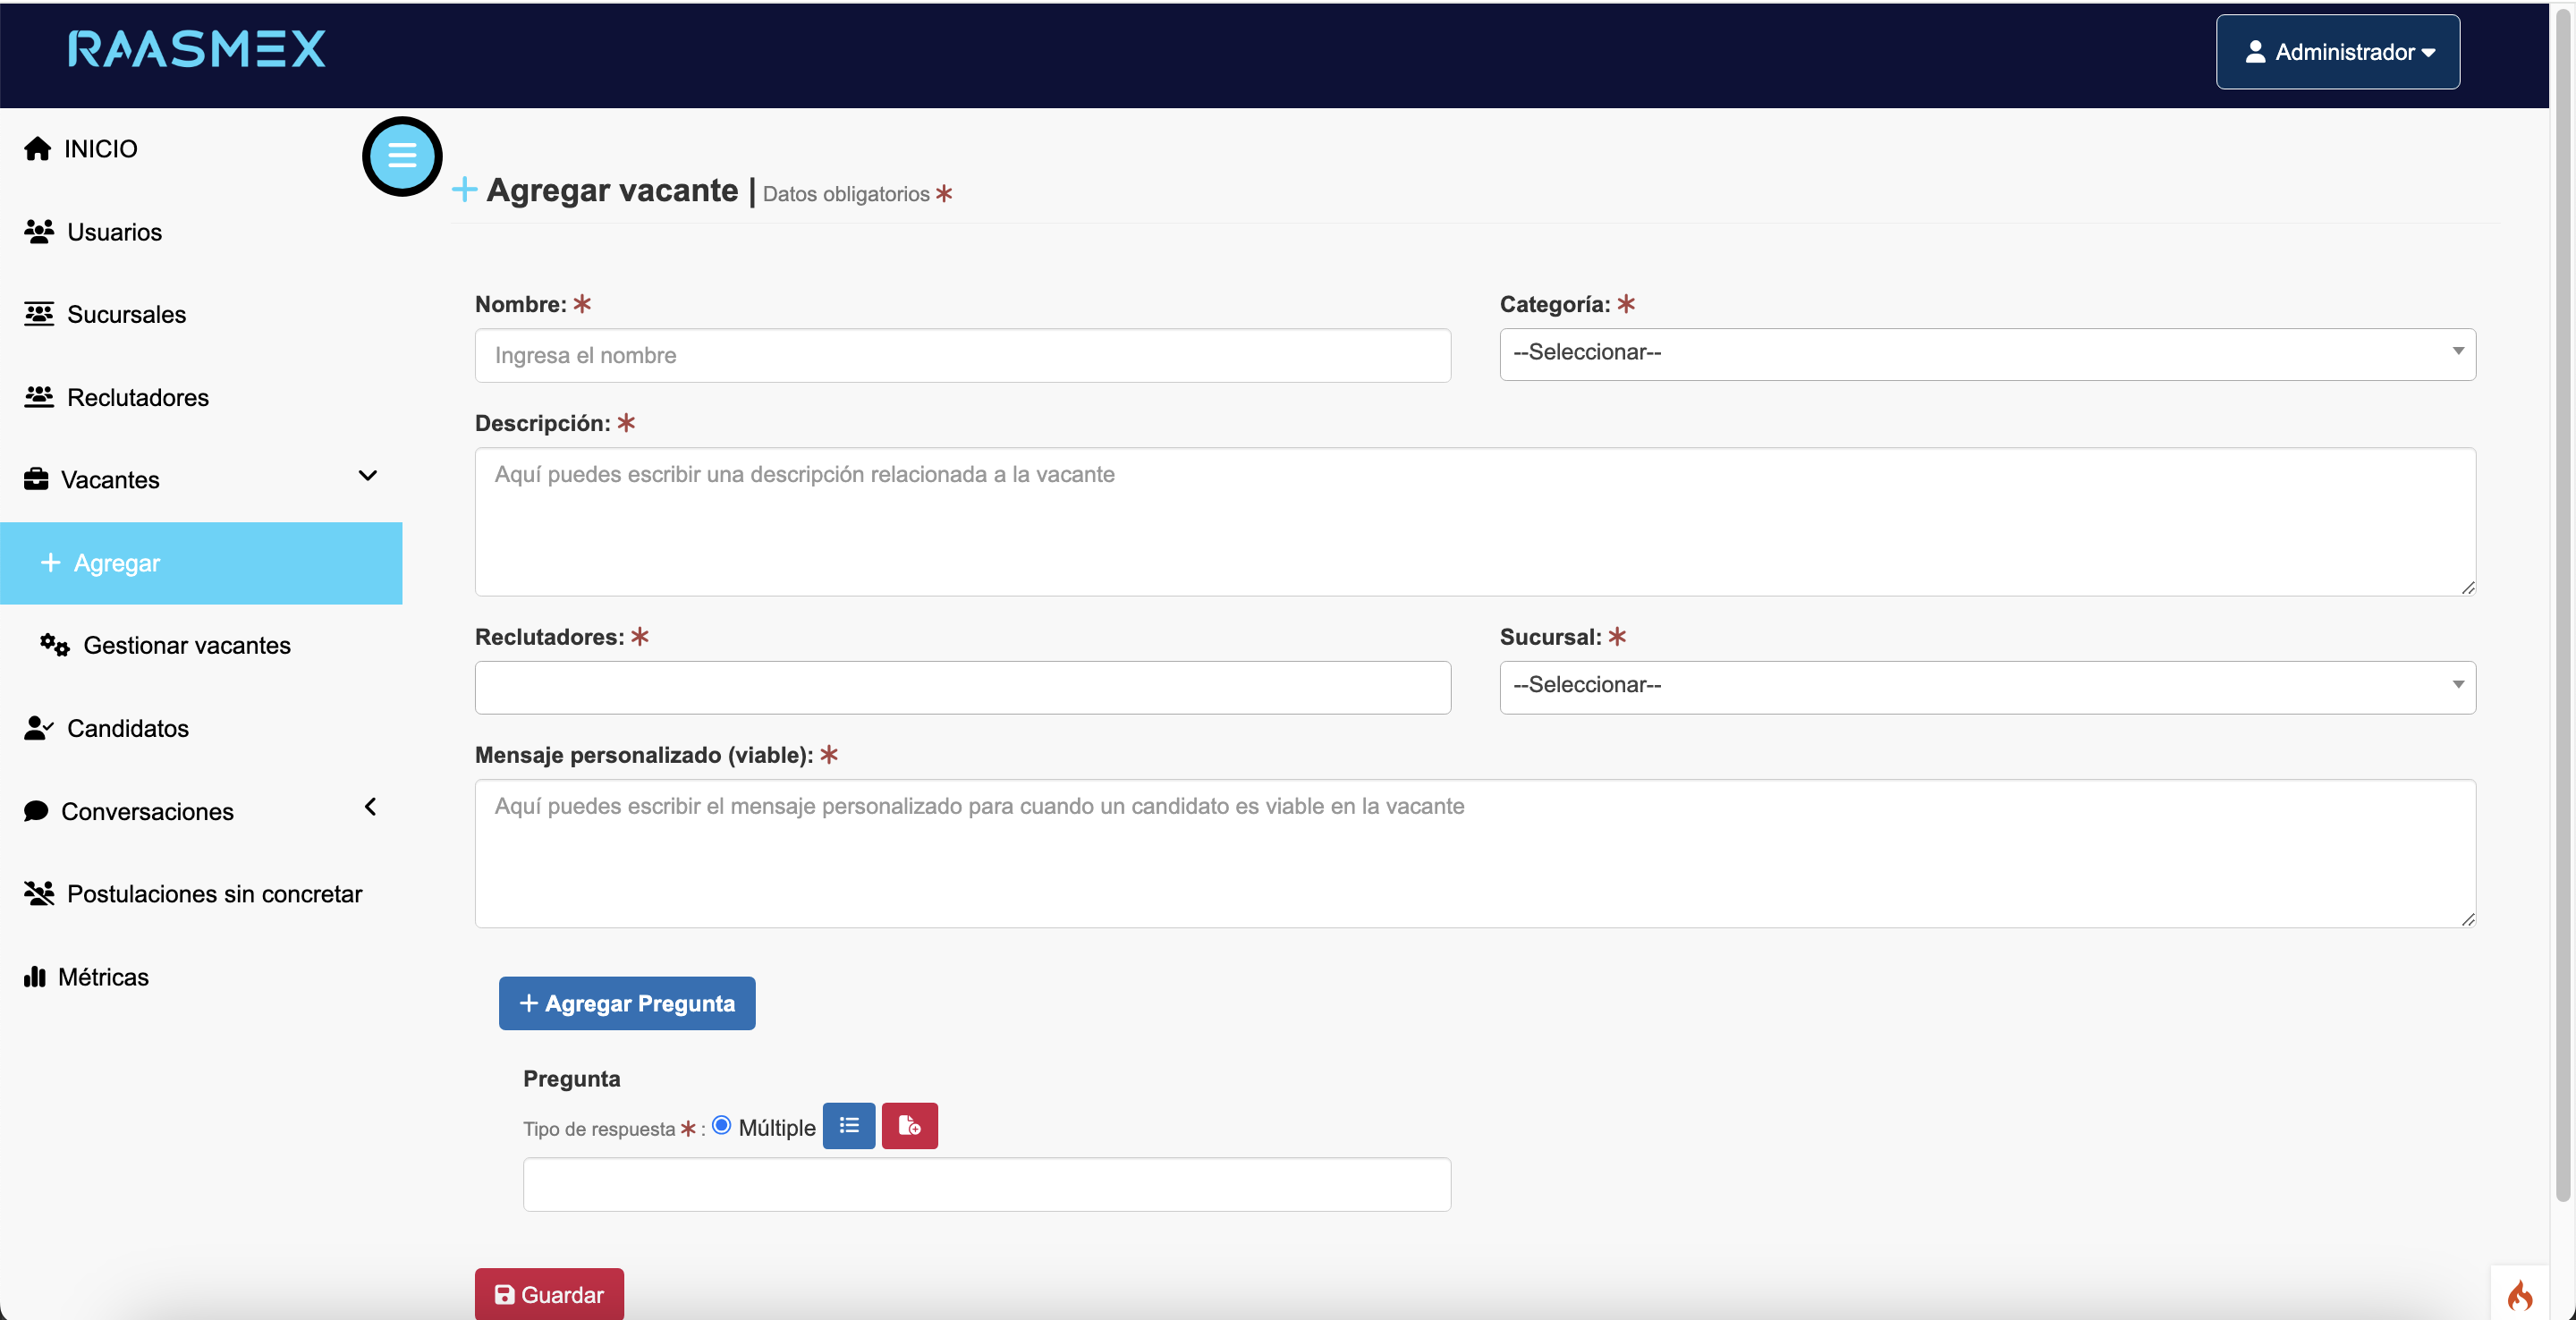Open Candidatos in the sidebar
This screenshot has height=1320, width=2576.
tap(127, 728)
